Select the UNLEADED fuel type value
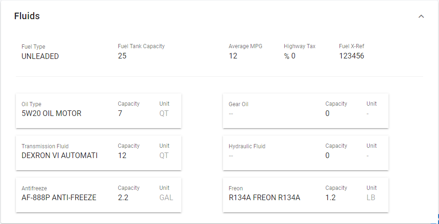Image resolution: width=439 pixels, height=224 pixels. 40,56
